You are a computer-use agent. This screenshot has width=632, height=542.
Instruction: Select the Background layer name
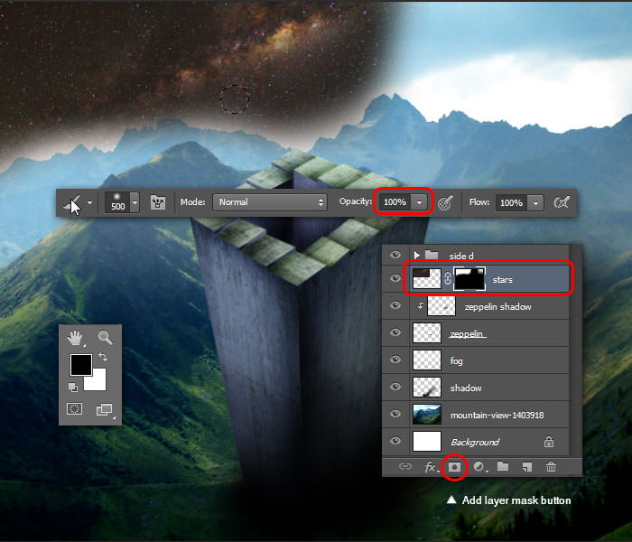(x=475, y=443)
